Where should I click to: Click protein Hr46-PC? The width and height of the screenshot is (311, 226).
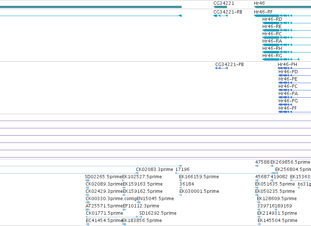click(x=288, y=86)
